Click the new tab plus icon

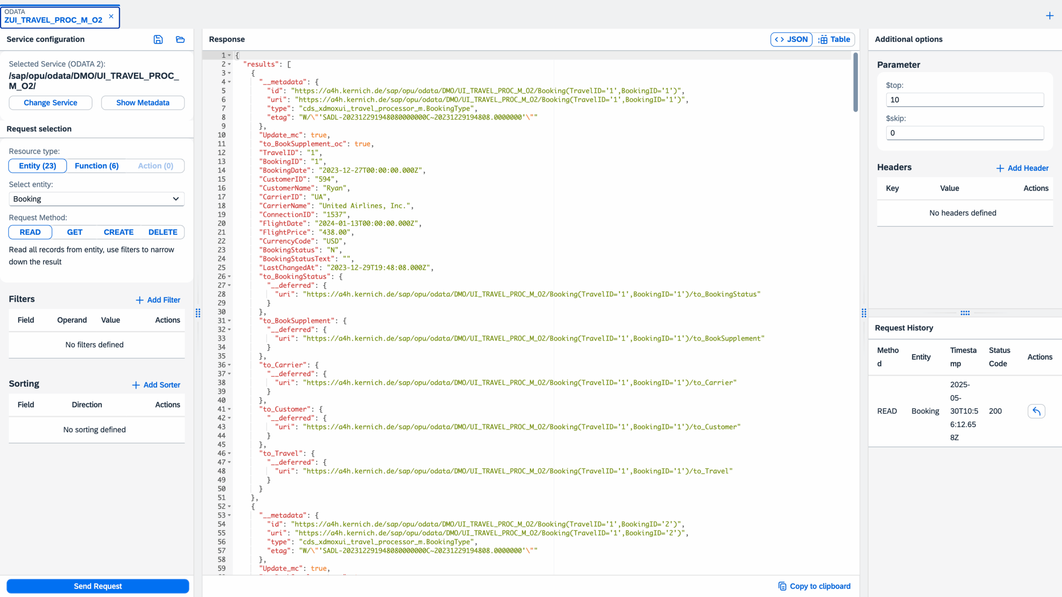click(1050, 16)
